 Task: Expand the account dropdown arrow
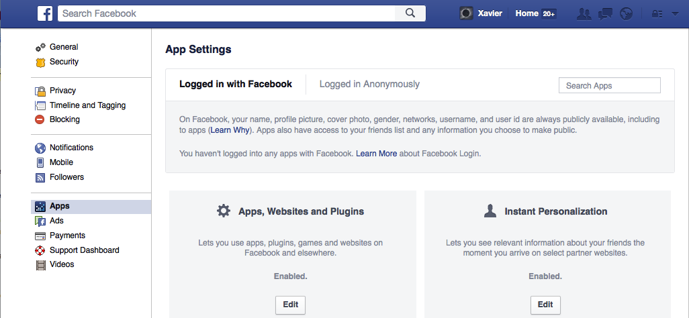(674, 13)
